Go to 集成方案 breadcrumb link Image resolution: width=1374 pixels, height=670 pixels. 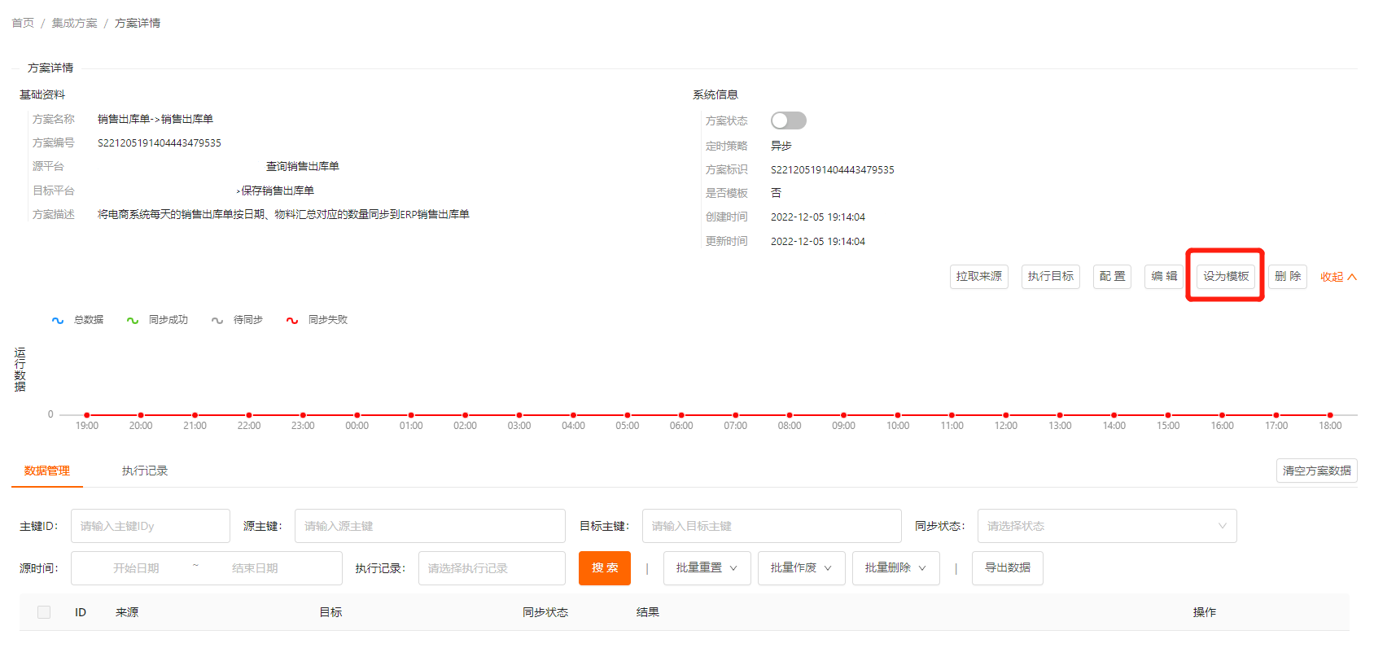click(x=74, y=23)
